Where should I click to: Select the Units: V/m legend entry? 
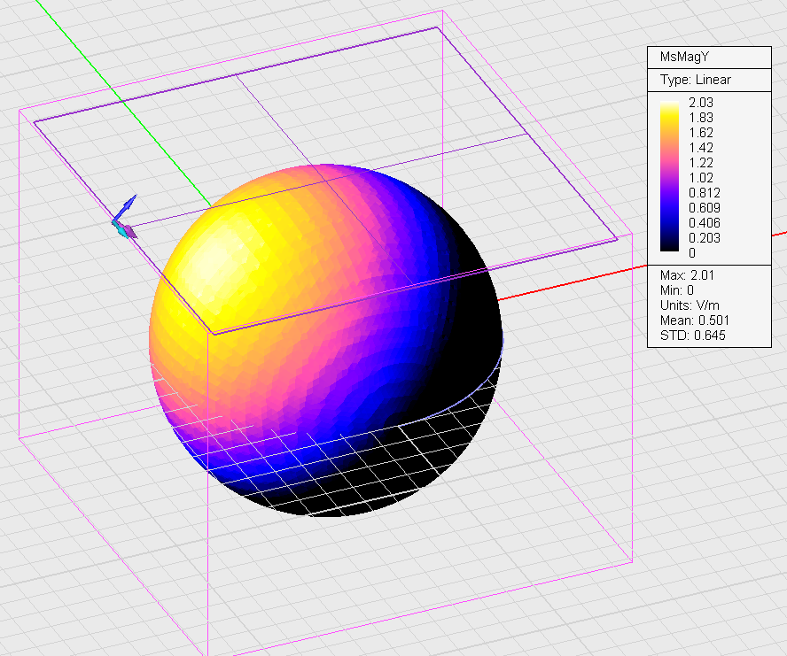tap(690, 305)
